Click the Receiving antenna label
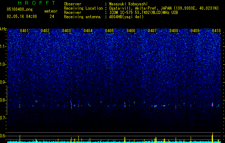This screenshot has height=143, width=225. click(82, 17)
